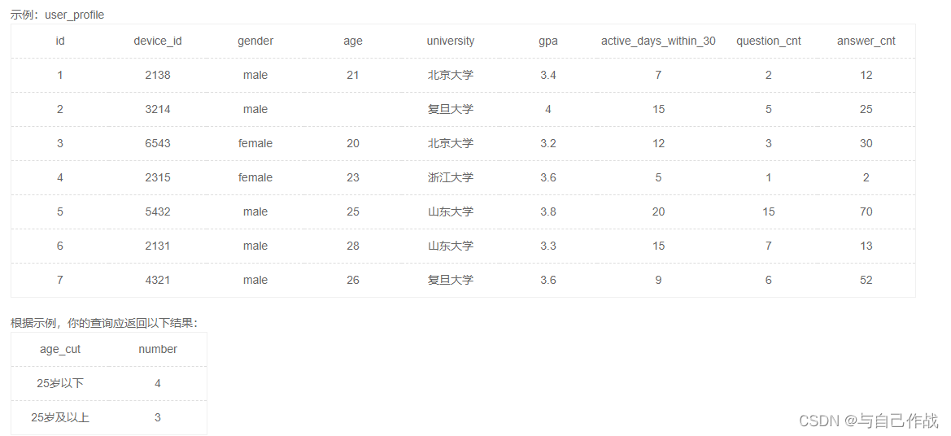
Task: Select the 浙江大学 university cell
Action: pos(450,177)
